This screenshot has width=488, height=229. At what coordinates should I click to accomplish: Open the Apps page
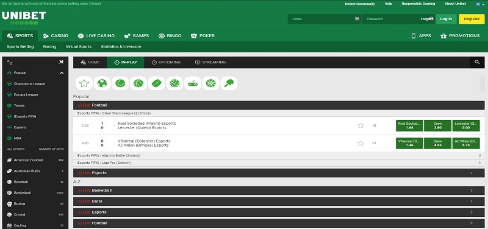421,36
